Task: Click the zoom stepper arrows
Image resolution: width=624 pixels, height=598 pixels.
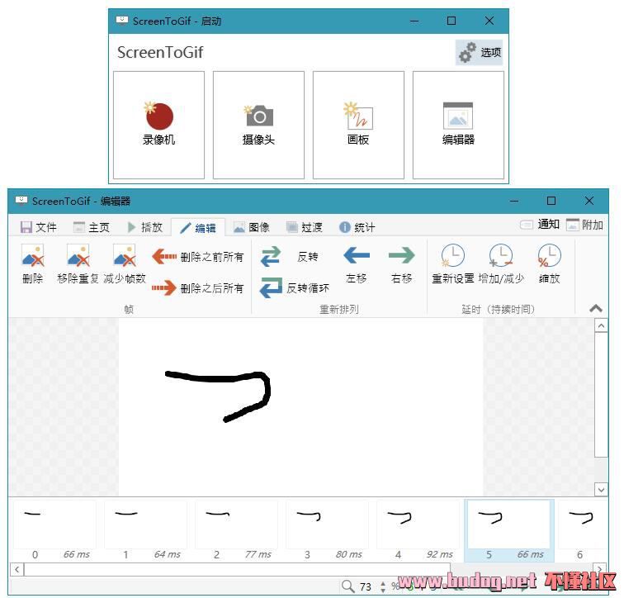Action: tap(383, 586)
